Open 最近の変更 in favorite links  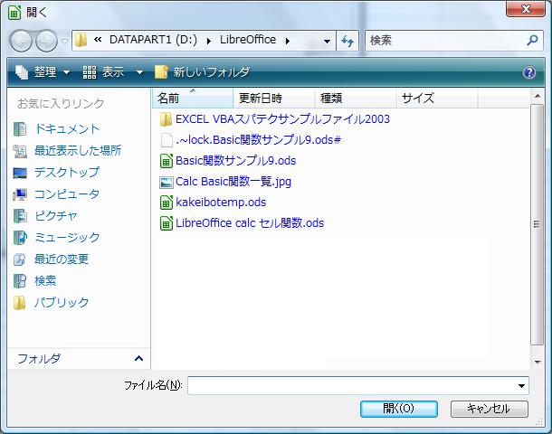62,259
